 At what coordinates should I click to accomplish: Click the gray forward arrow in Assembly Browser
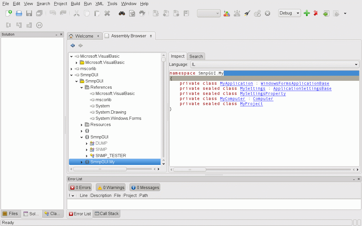[x=81, y=45]
